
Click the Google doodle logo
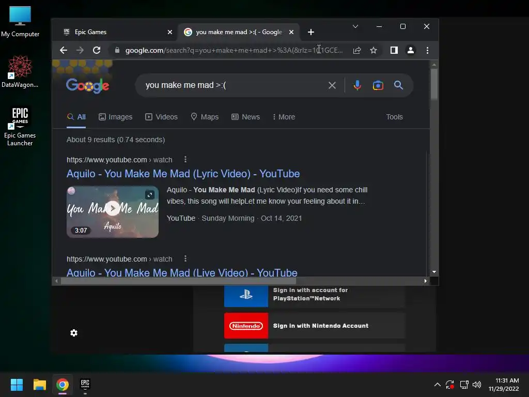[87, 86]
